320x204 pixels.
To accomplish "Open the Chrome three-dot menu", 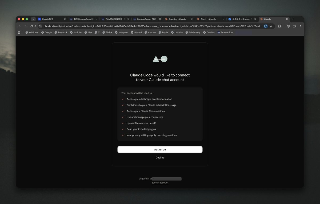I will (x=301, y=26).
